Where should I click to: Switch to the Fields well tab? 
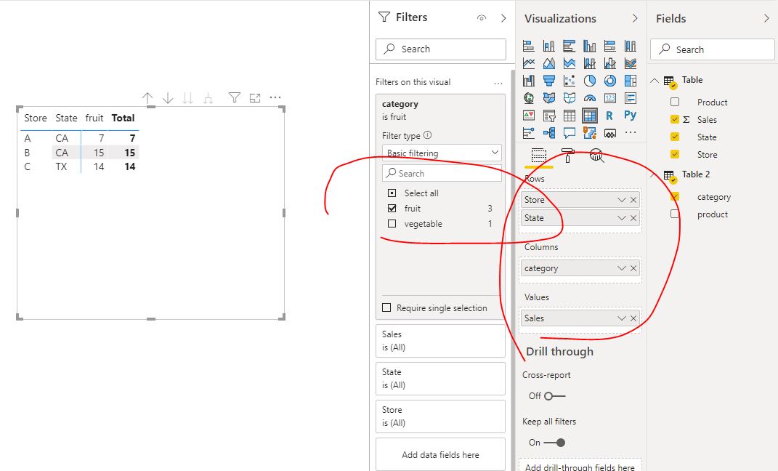point(539,156)
